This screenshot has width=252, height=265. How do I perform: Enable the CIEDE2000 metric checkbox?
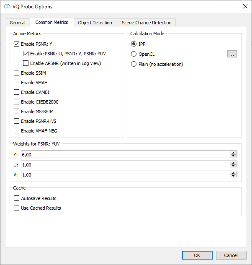[16, 102]
